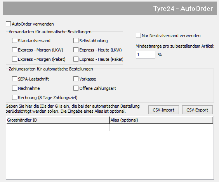Click the Alias (optional) column header
The image size is (219, 182).
162,120
